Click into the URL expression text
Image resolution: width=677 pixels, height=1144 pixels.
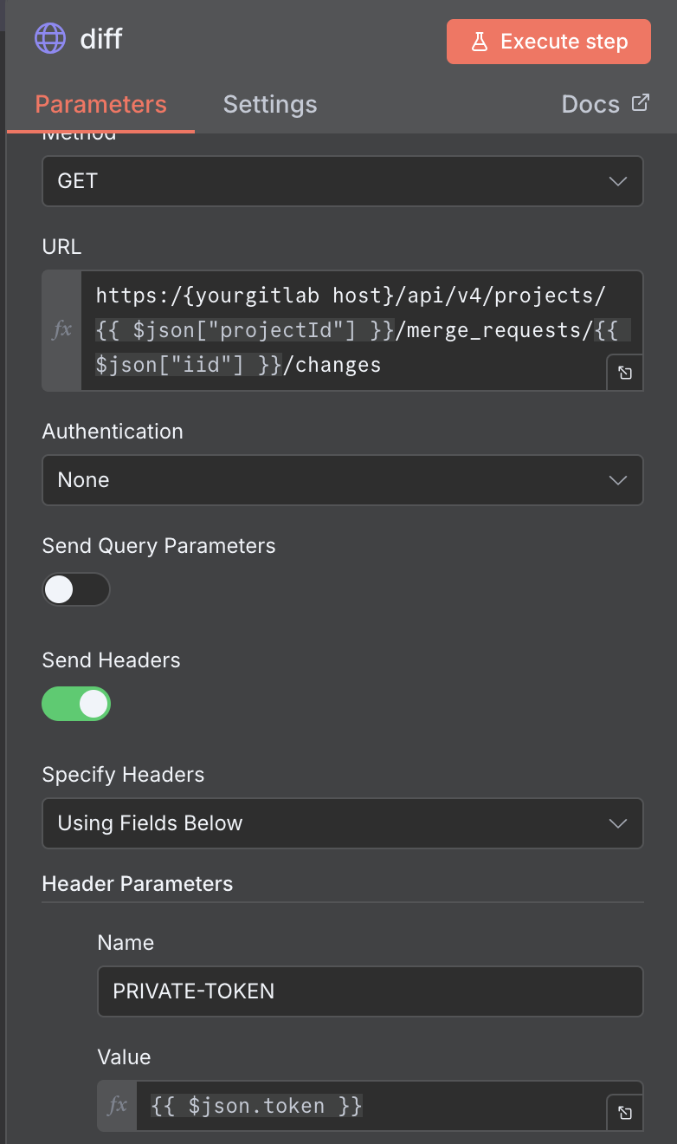coord(346,330)
